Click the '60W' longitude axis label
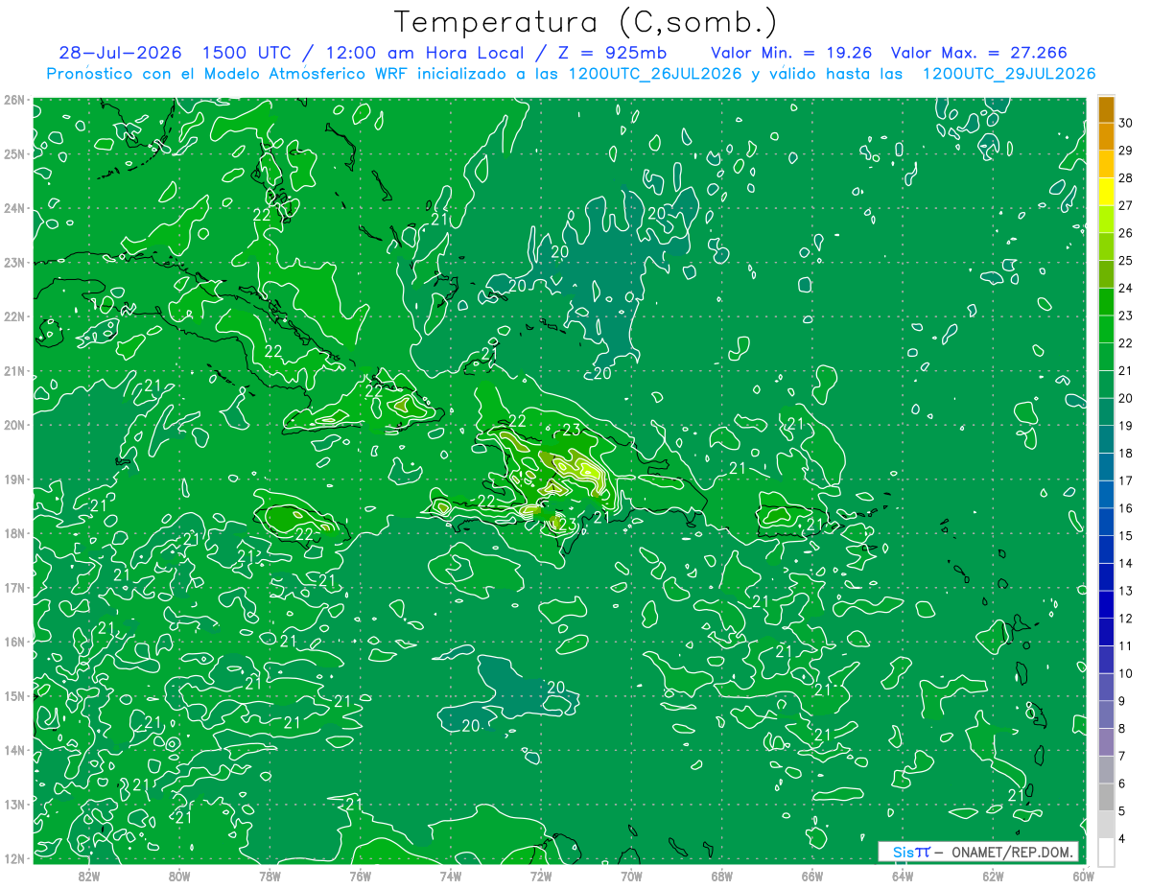Image resolution: width=1151 pixels, height=889 pixels. pyautogui.click(x=1084, y=876)
